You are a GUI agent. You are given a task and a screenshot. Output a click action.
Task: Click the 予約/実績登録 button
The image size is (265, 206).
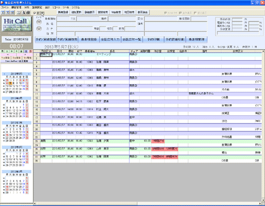tap(46, 40)
